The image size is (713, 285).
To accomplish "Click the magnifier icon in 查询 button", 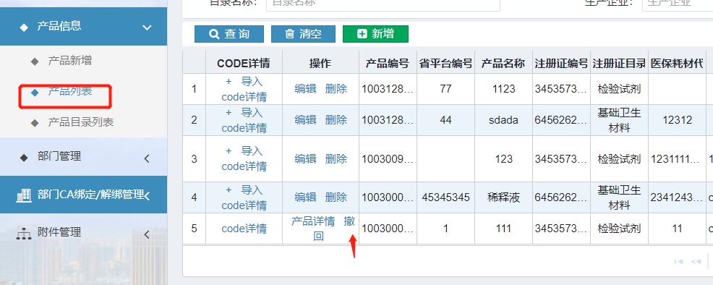I will 214,34.
